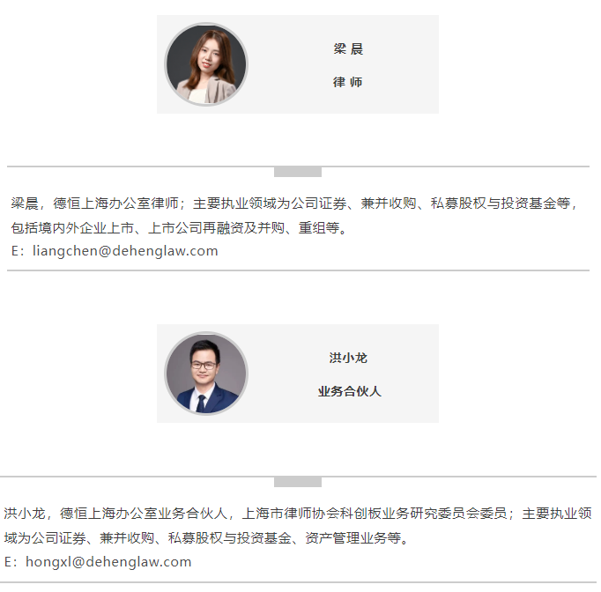Select the title text 律师

347,82
